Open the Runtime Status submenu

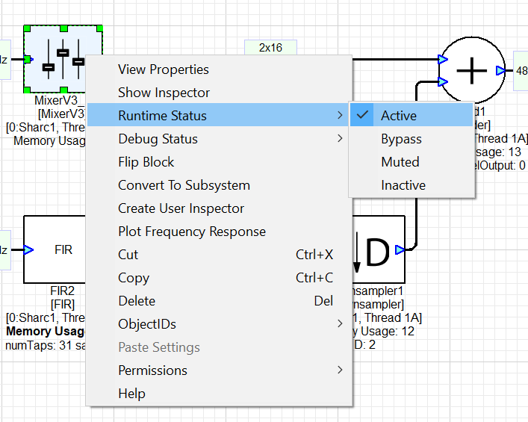[x=219, y=116]
